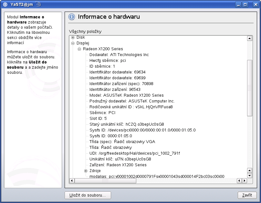Click the scroll-up arrow above the bottom down arrow
261x203 pixels.
(x=249, y=170)
